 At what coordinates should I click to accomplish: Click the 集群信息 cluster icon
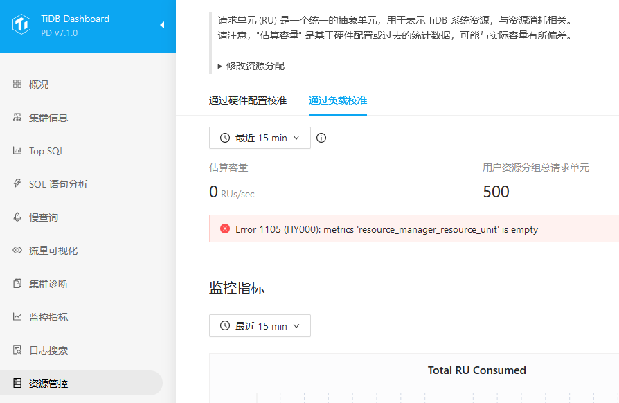[x=17, y=118]
